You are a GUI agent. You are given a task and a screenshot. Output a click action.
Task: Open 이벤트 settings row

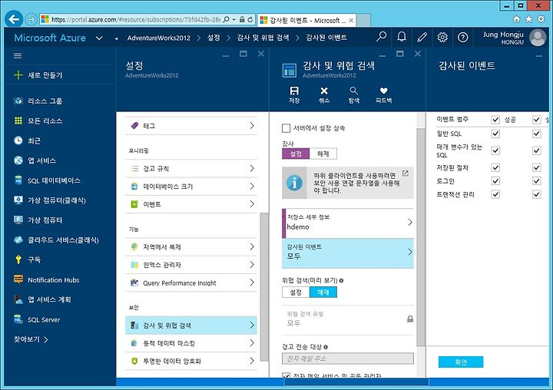tap(191, 204)
